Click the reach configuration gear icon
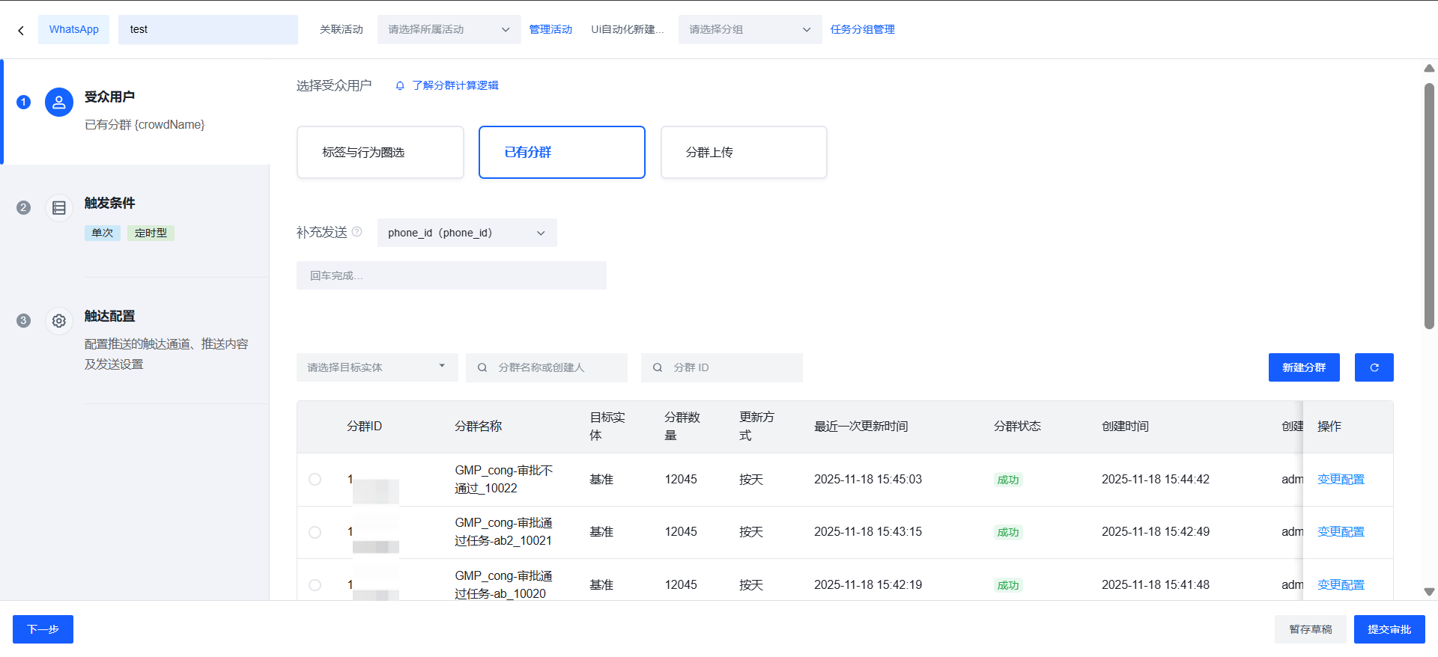Viewport: 1438px width, 657px height. 59,321
